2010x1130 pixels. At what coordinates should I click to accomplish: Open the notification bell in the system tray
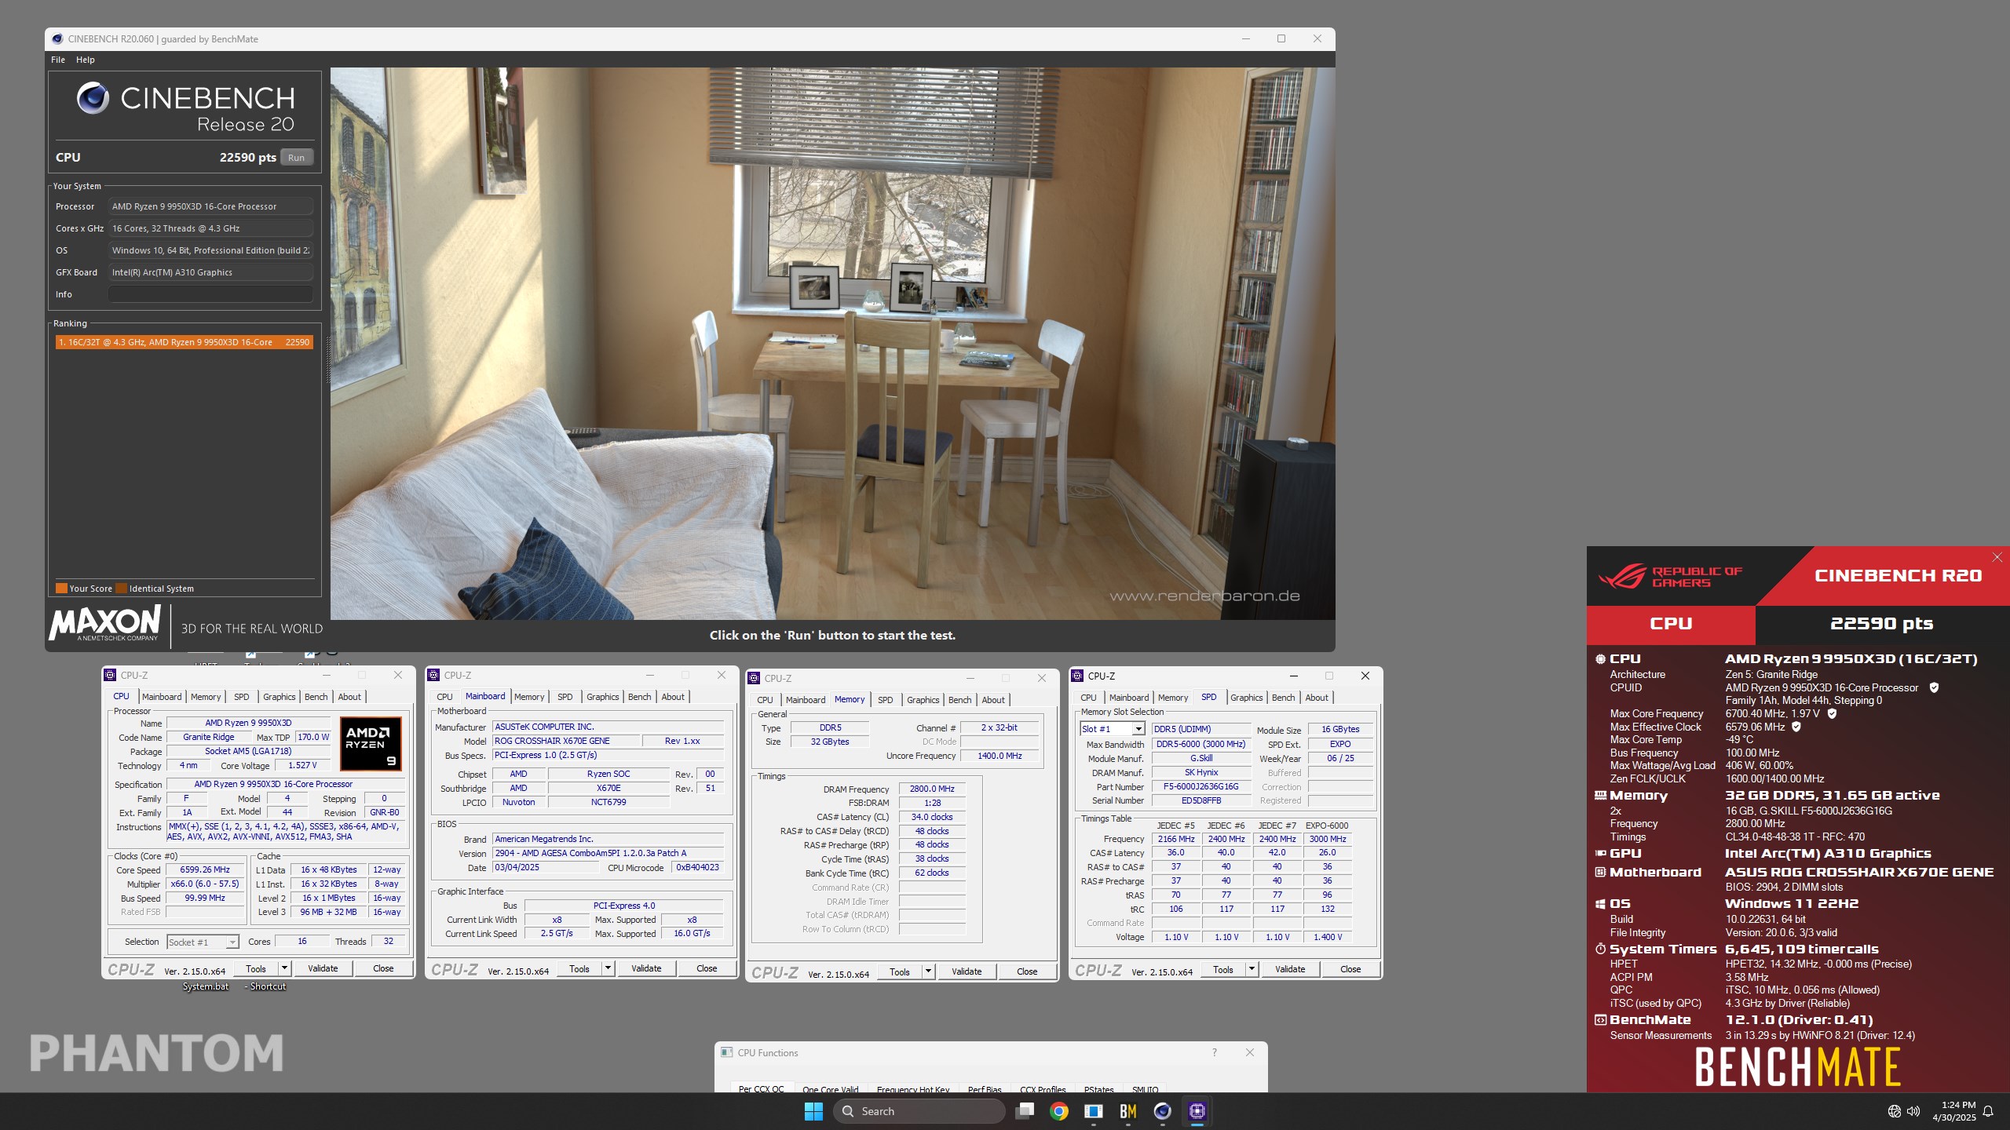point(1988,1111)
